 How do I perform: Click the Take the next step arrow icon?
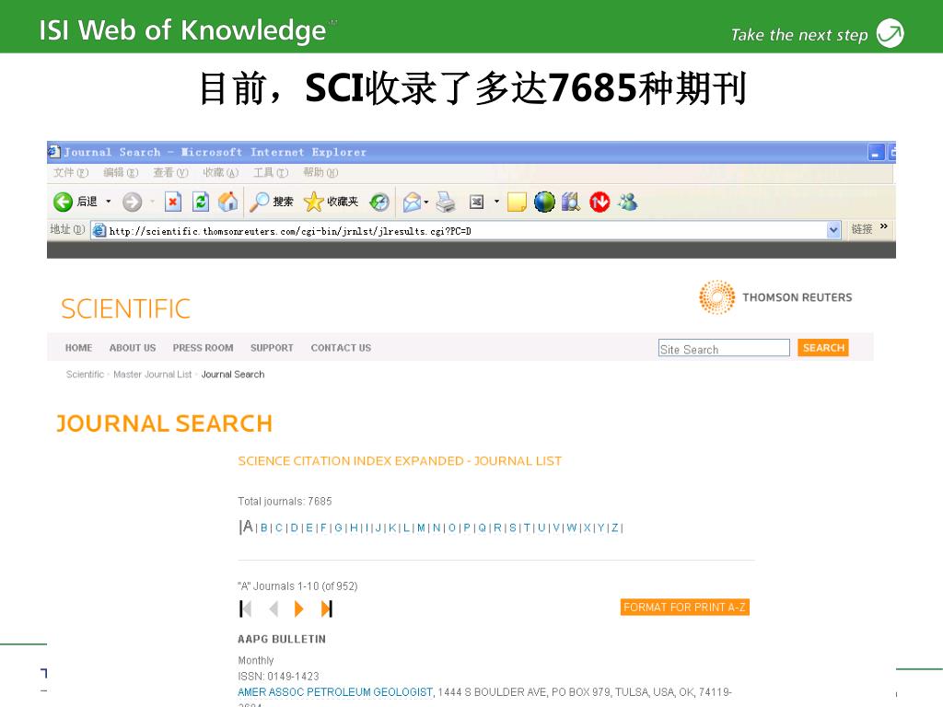tap(891, 33)
